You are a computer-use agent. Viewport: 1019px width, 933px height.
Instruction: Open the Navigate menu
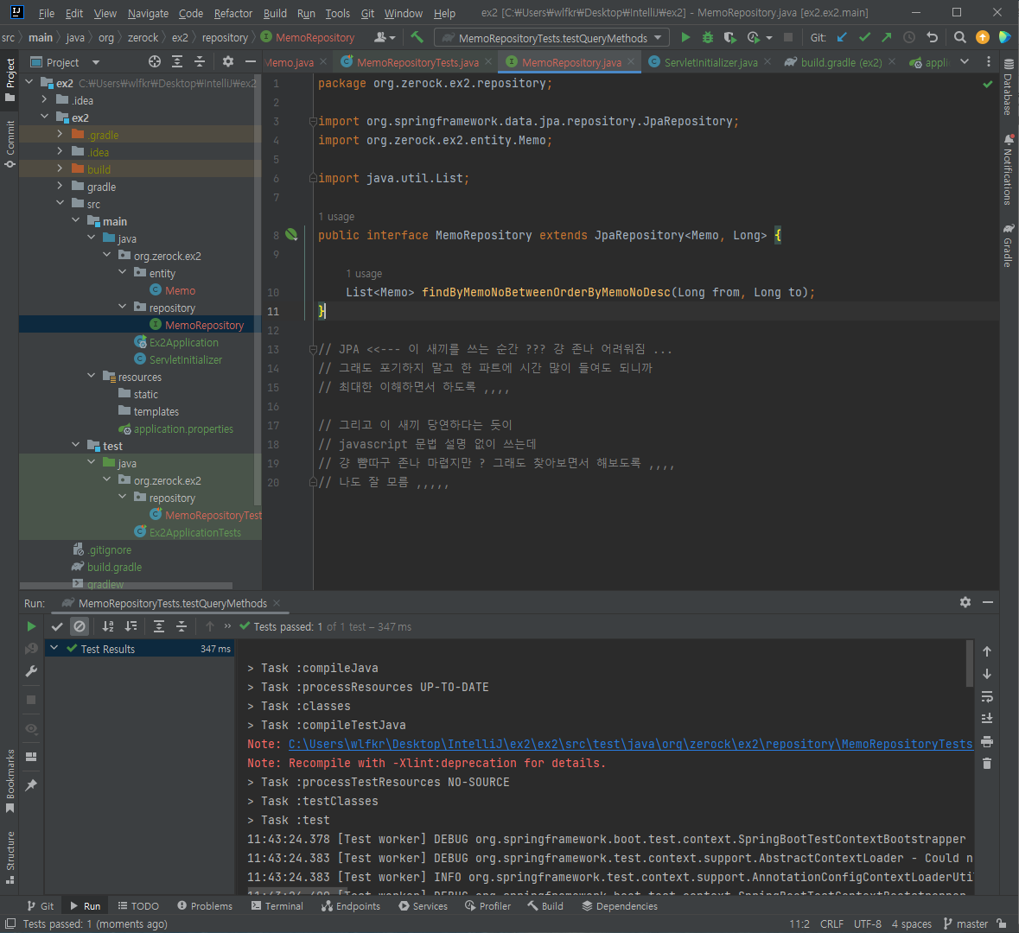(x=148, y=13)
